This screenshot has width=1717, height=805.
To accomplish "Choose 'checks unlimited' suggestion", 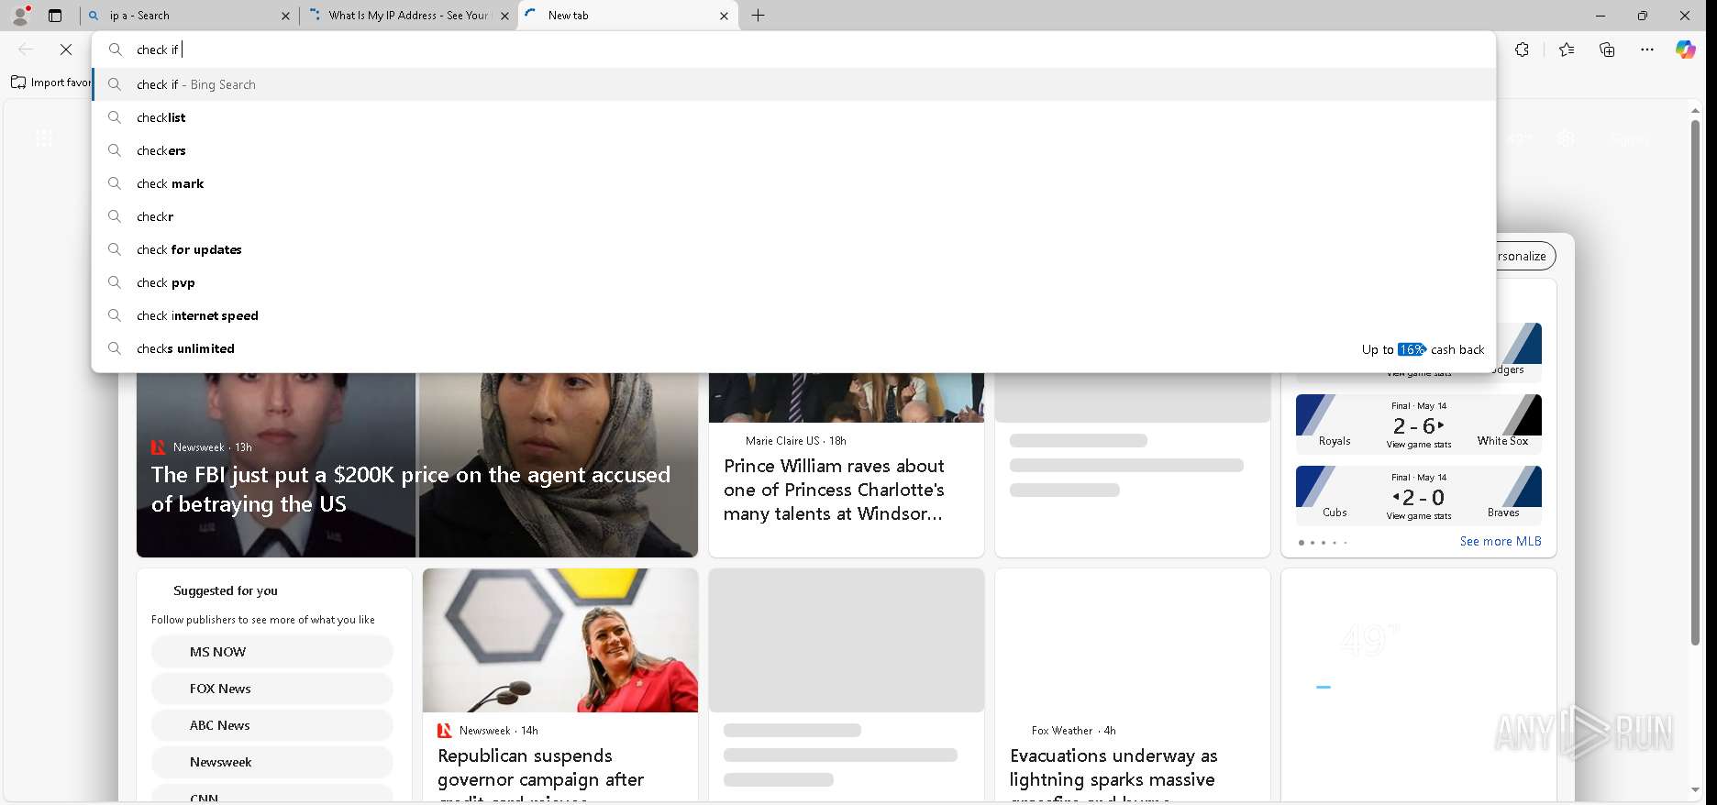I will (793, 348).
